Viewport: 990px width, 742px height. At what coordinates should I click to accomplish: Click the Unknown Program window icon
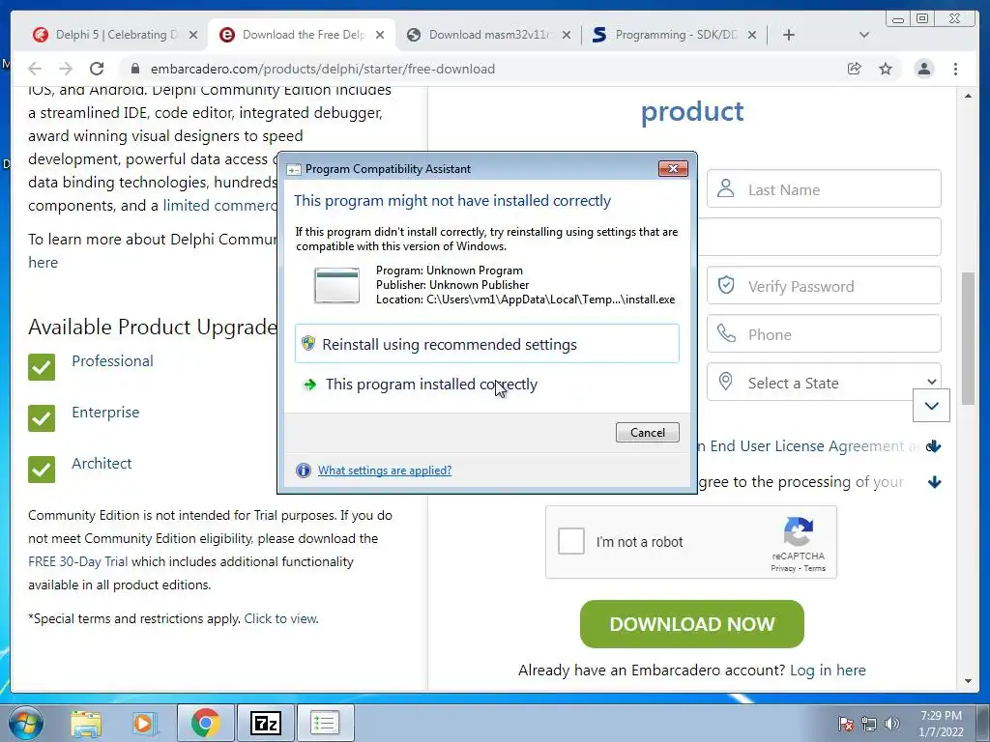(x=337, y=285)
